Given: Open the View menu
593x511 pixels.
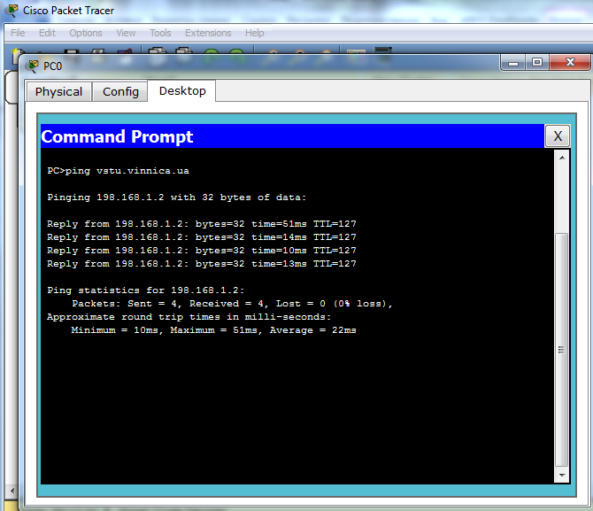Looking at the screenshot, I should coord(126,33).
